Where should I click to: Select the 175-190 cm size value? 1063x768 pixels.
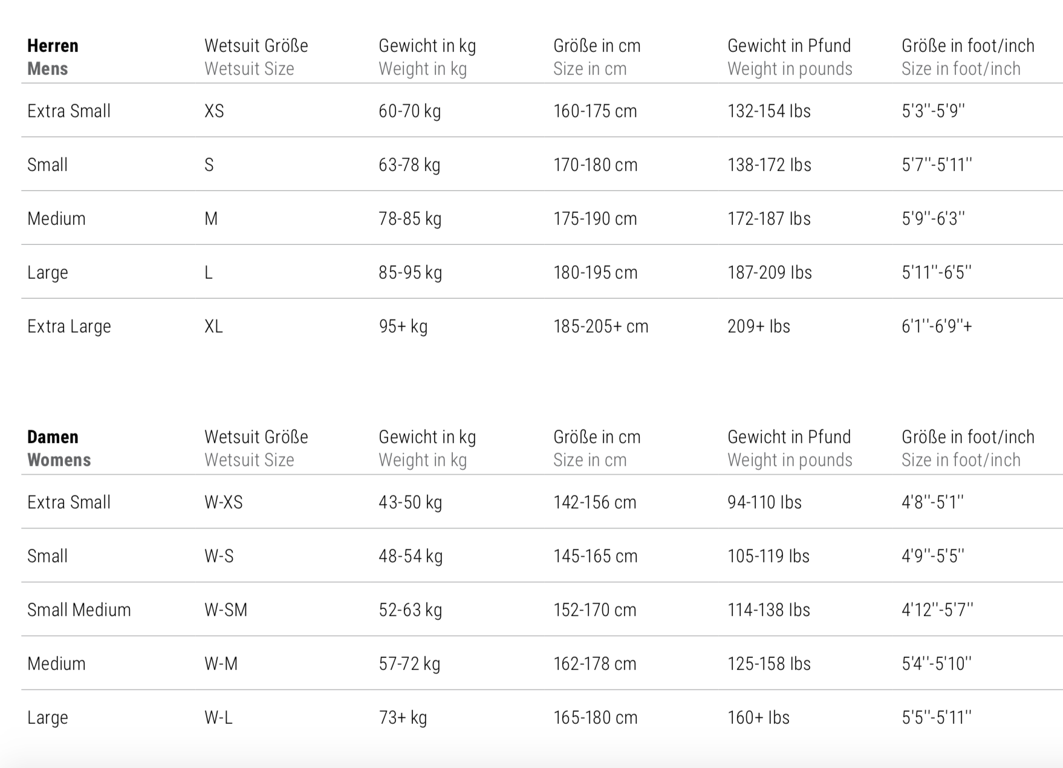point(595,219)
